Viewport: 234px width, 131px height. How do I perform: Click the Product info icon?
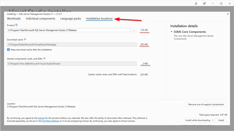pyautogui.click(x=17, y=25)
